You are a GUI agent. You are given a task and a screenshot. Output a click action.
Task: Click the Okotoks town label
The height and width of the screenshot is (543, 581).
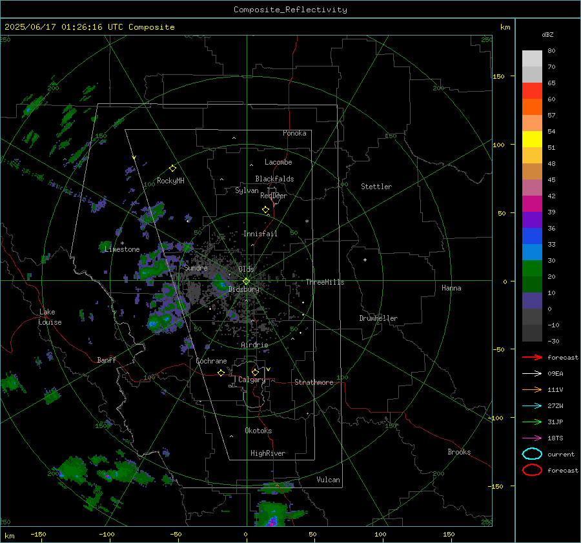tap(258, 431)
